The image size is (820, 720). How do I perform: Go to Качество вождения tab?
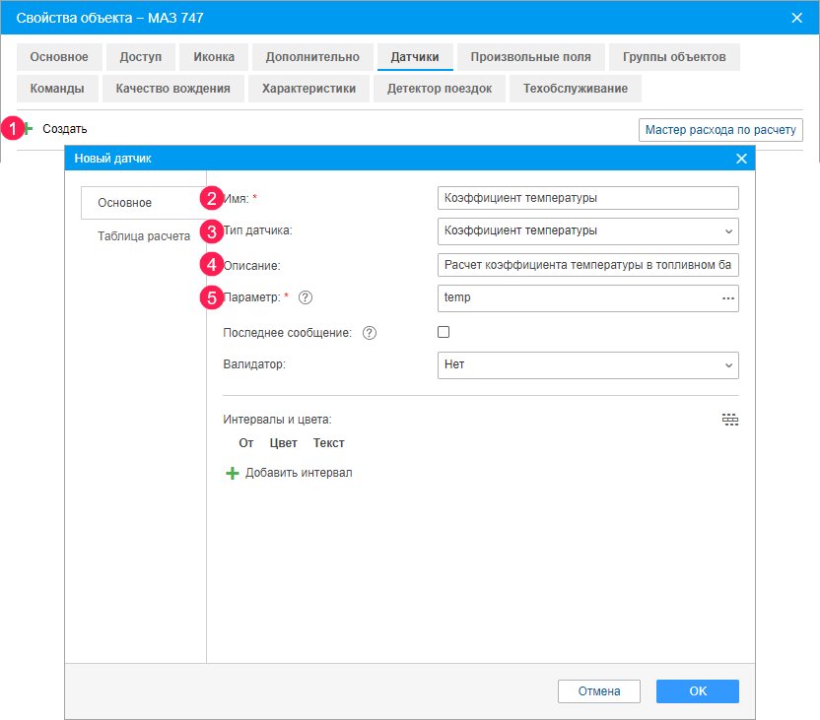172,89
